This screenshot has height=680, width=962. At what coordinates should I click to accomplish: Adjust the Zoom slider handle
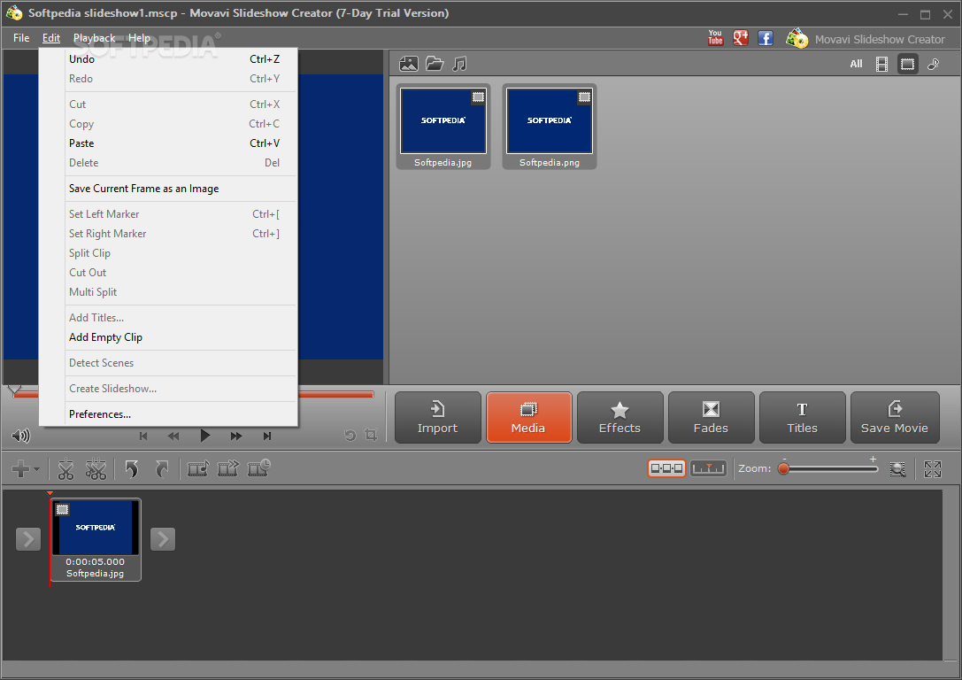point(783,469)
